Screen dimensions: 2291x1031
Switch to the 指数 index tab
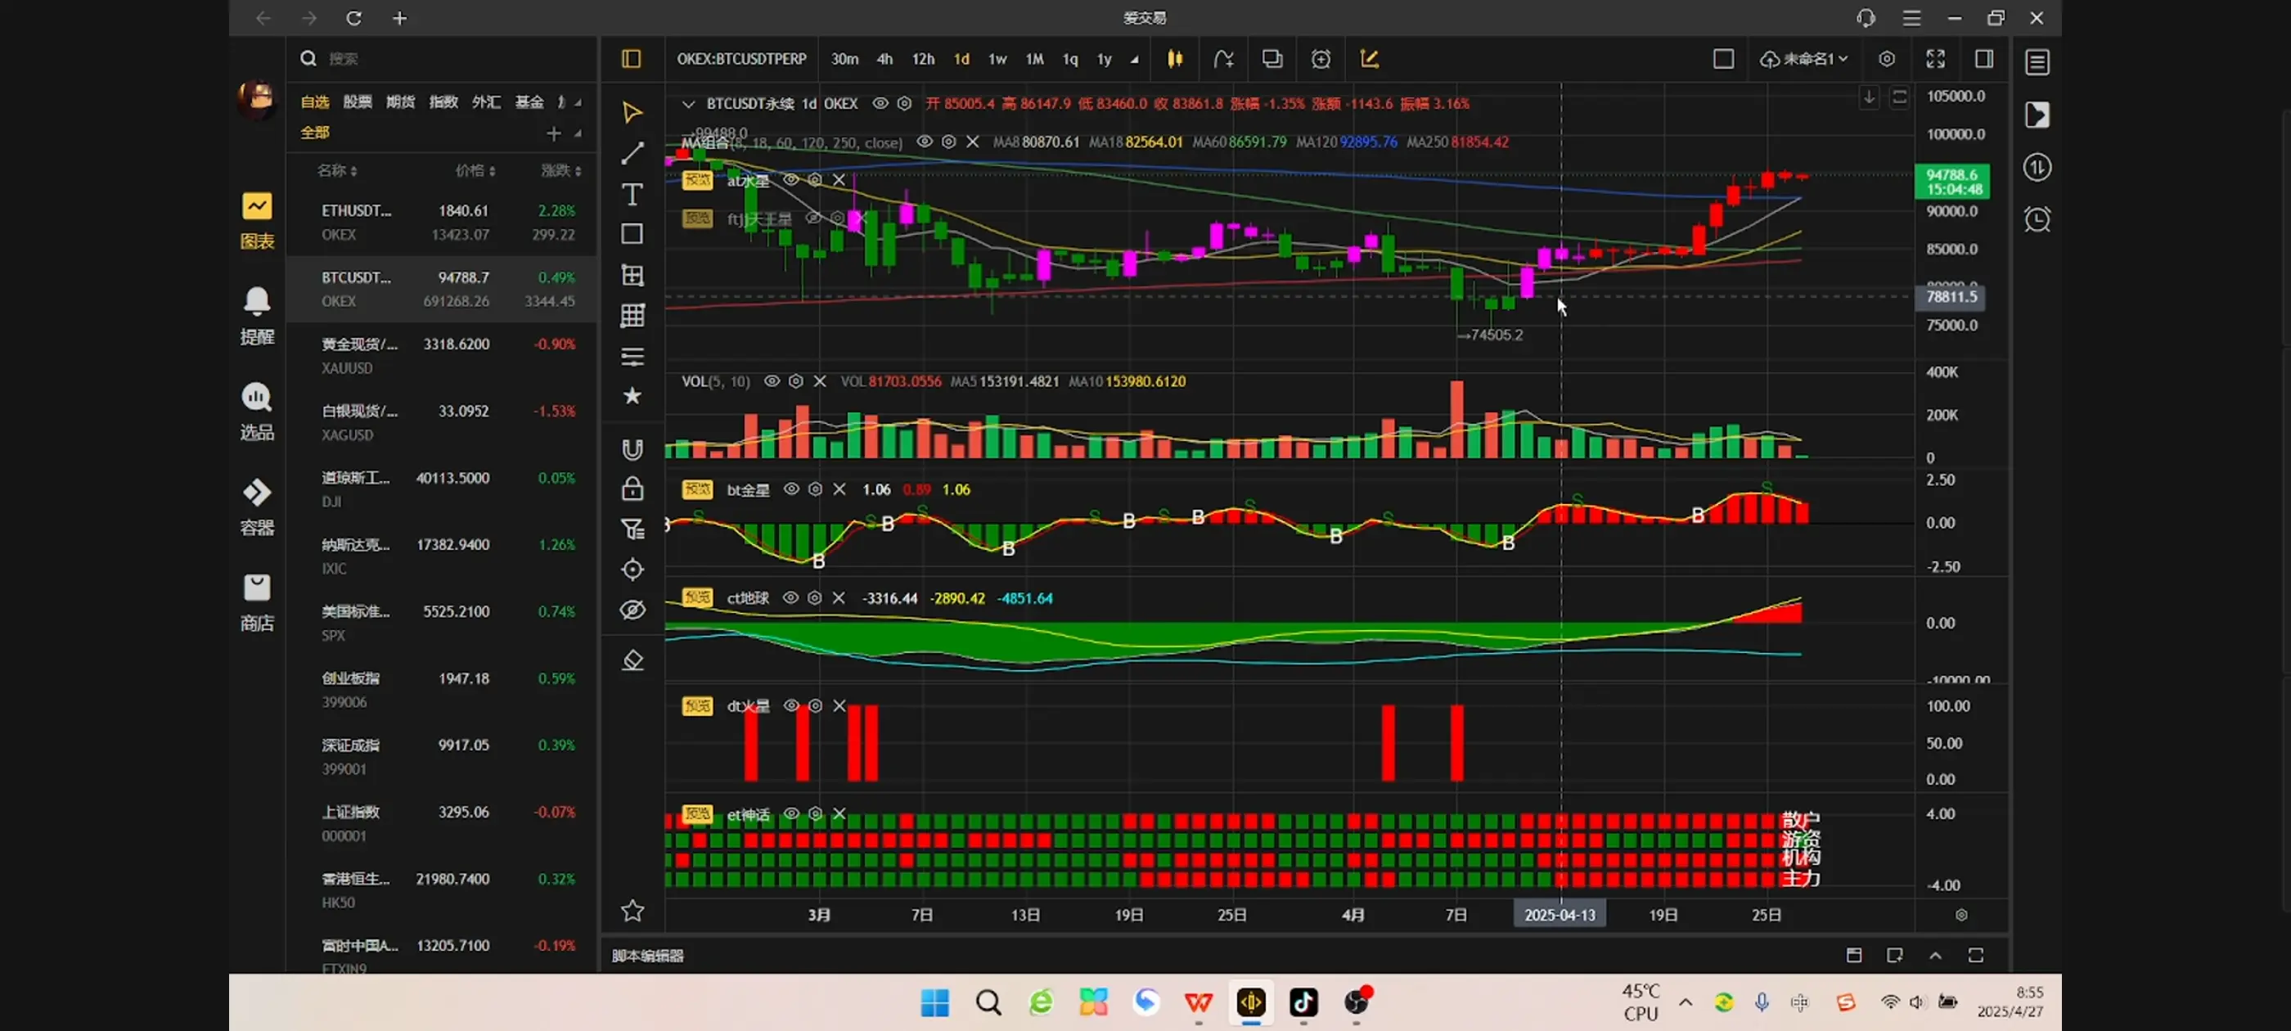(443, 101)
